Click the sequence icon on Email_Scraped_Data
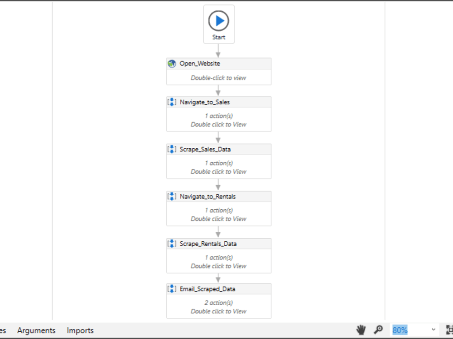The image size is (453, 339). [172, 288]
